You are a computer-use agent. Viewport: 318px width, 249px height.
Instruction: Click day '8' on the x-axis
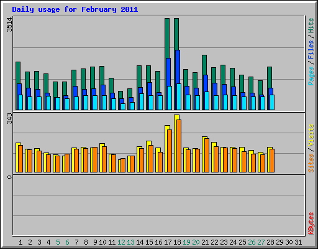point(86,242)
